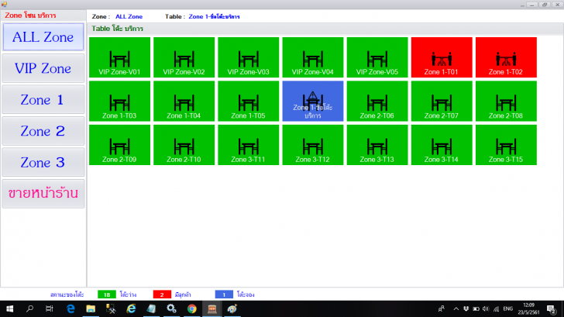Select table Zone 2-T06
The image size is (564, 317).
coord(377,101)
